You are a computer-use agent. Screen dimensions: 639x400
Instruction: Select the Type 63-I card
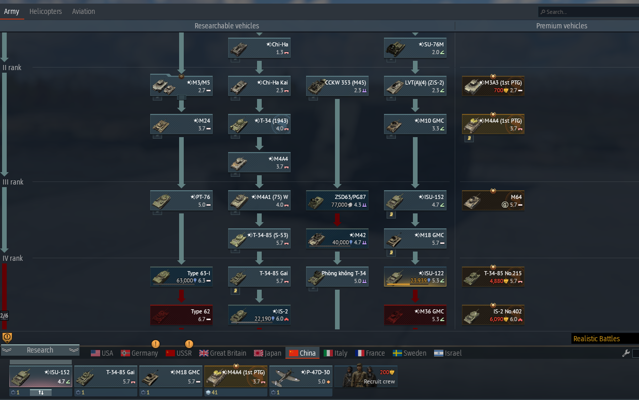pos(181,277)
